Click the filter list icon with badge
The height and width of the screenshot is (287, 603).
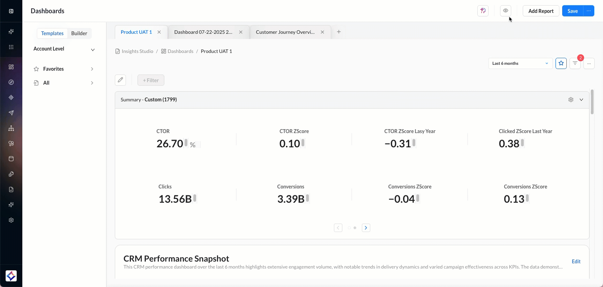(x=575, y=63)
